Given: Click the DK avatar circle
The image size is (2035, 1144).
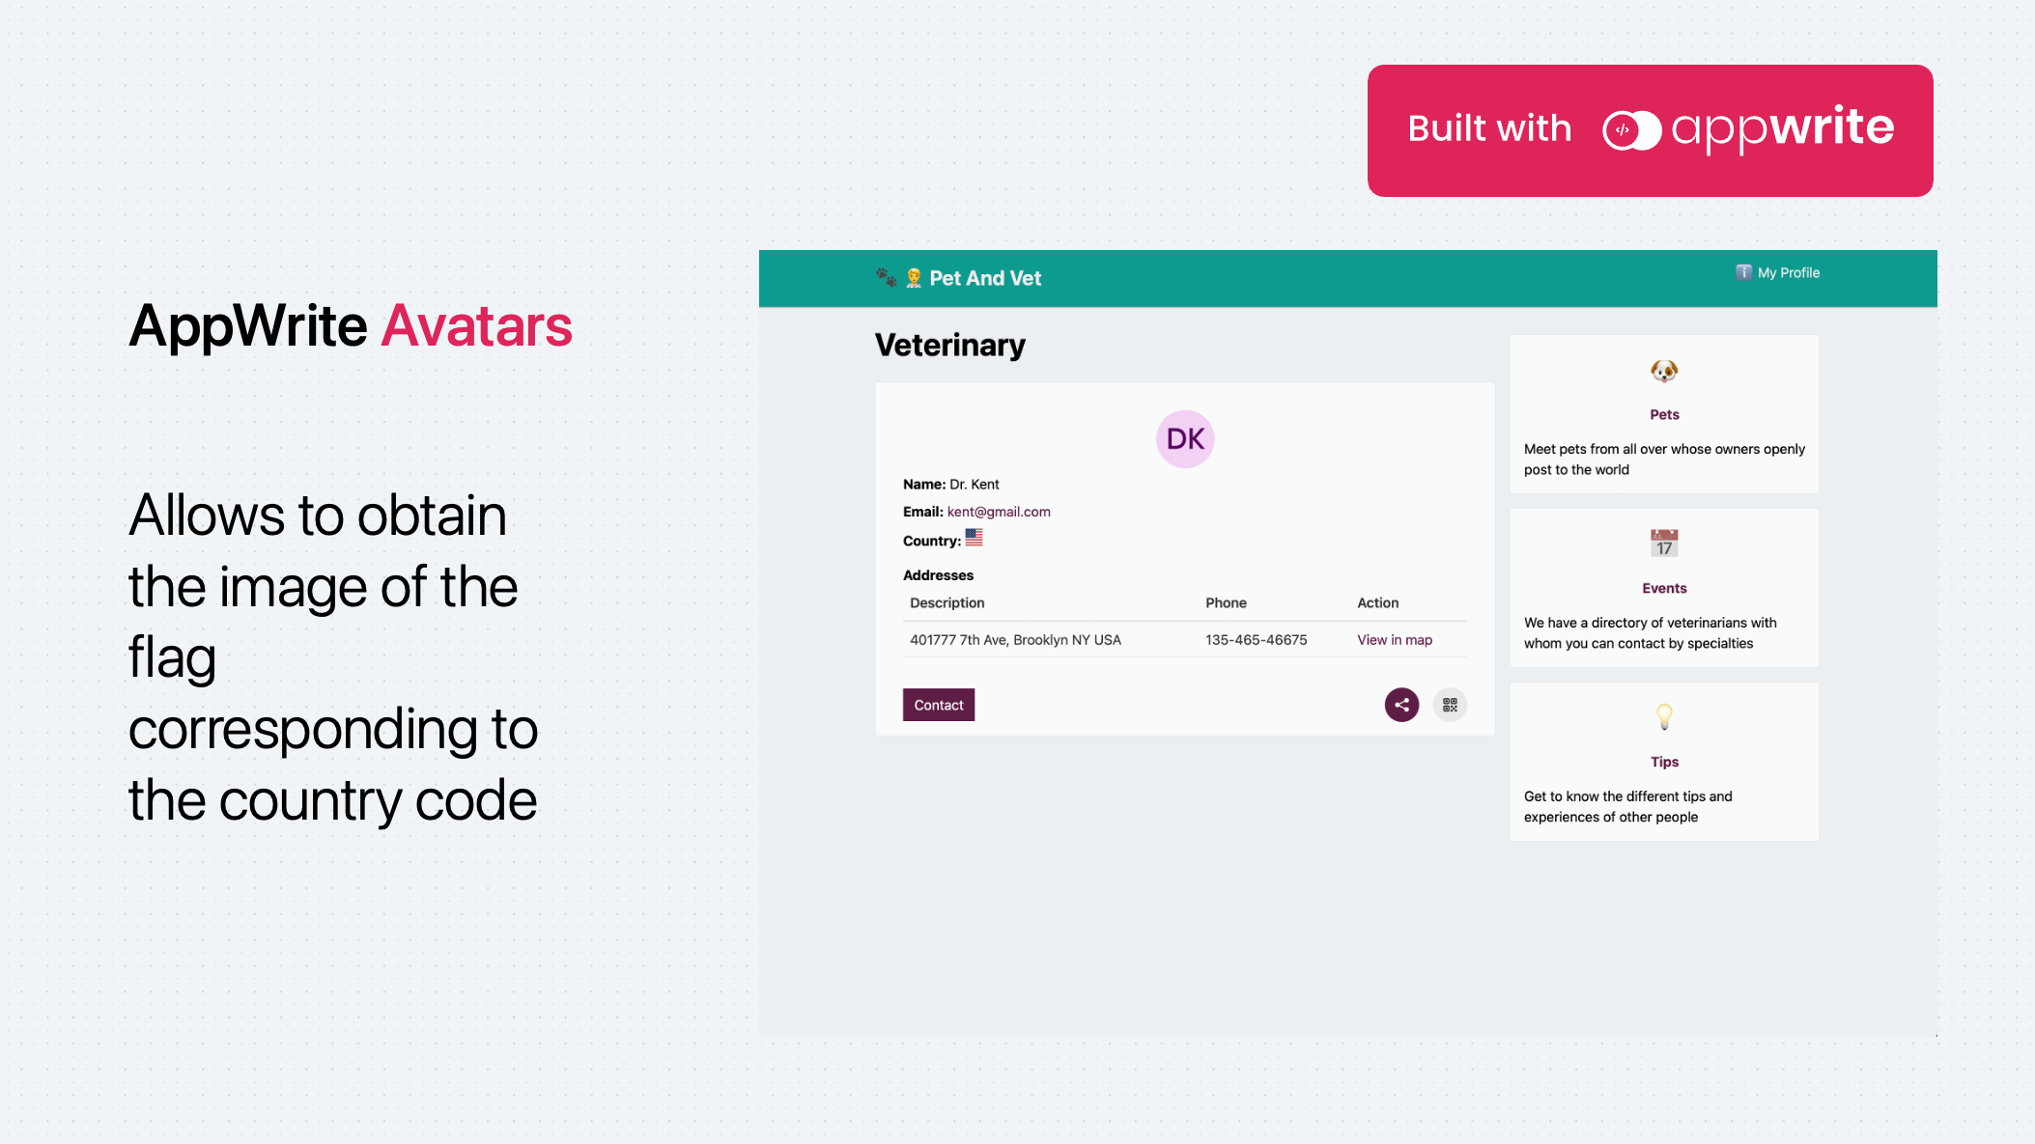Looking at the screenshot, I should [1185, 439].
